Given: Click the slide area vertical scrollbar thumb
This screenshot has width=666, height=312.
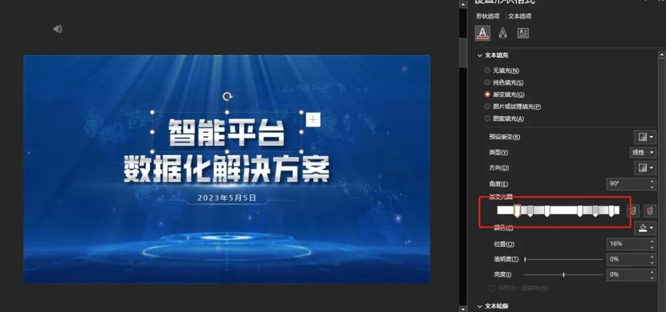Looking at the screenshot, I should click(x=463, y=52).
